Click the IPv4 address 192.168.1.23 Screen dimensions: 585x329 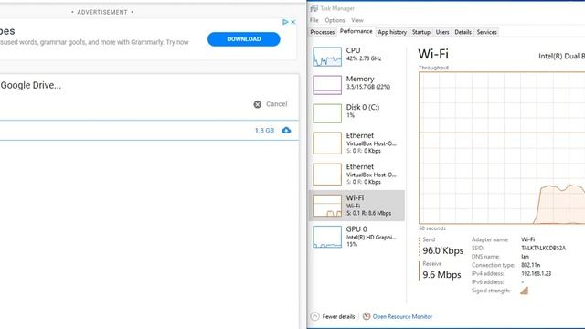click(x=537, y=274)
